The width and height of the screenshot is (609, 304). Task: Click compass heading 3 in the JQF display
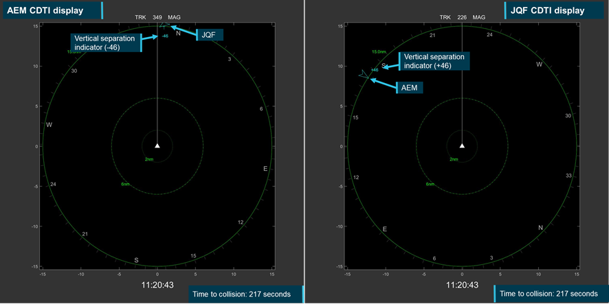click(x=491, y=258)
